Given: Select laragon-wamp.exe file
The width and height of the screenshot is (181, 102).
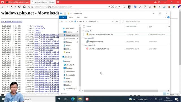Looking at the screenshot, I should tap(96, 42).
